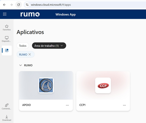Select the Todos filter chip
Viewport: 146px width, 123px height.
(x=23, y=46)
